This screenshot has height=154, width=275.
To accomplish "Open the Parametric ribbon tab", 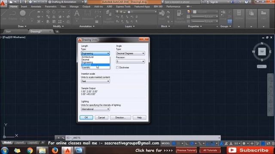I will tap(51, 6).
